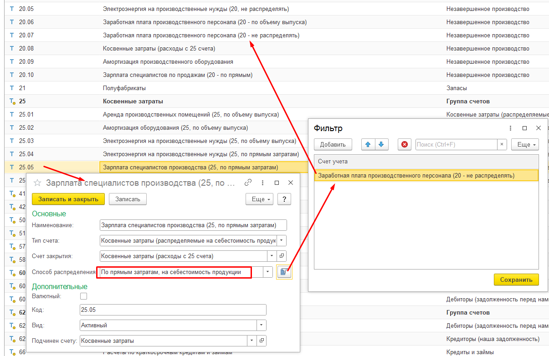Select the group row 25 Косвенные затраты

[277, 102]
